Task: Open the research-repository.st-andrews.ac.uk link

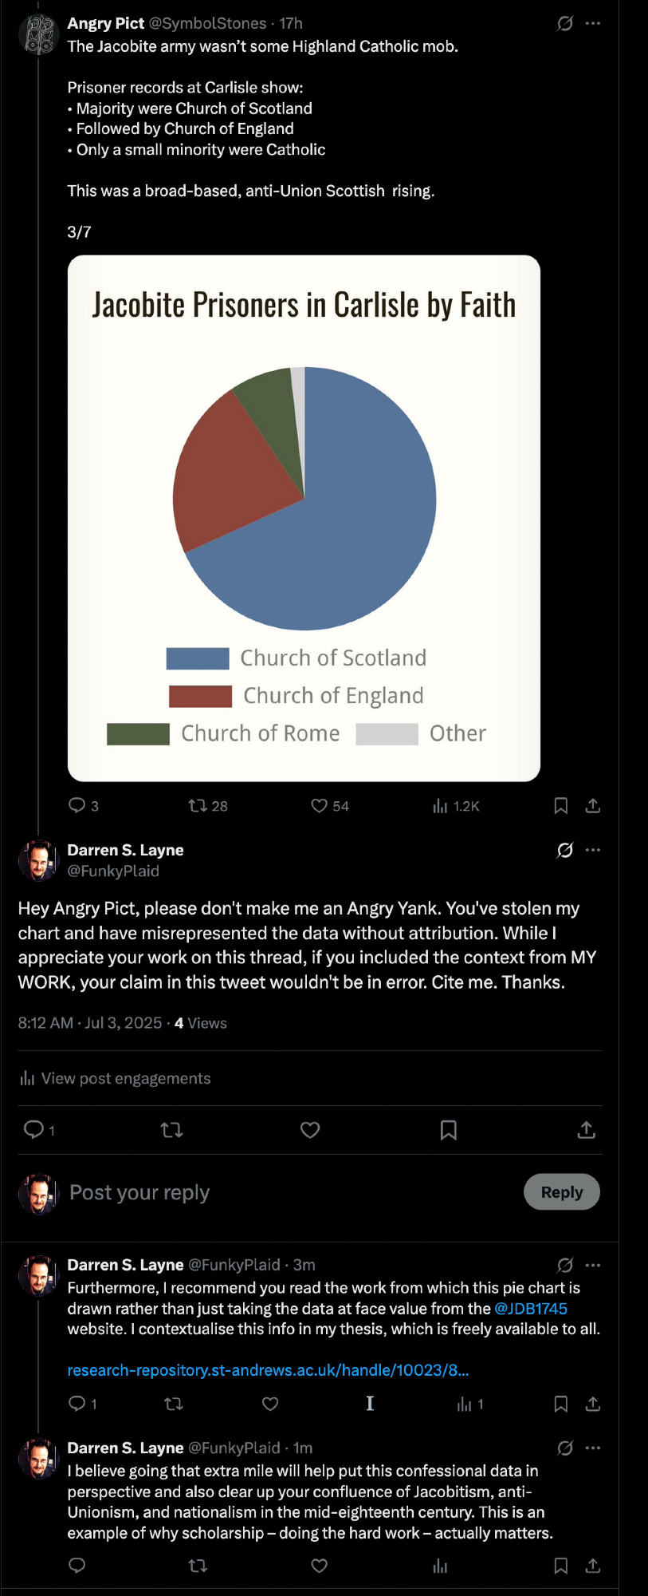Action: (268, 1370)
